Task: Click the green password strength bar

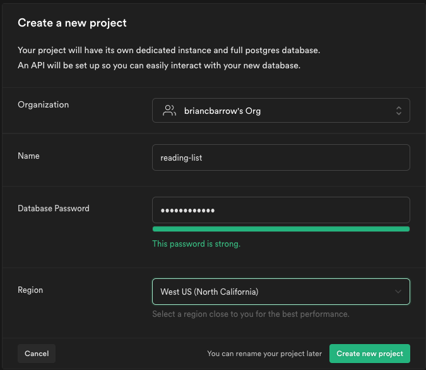Action: 281,229
